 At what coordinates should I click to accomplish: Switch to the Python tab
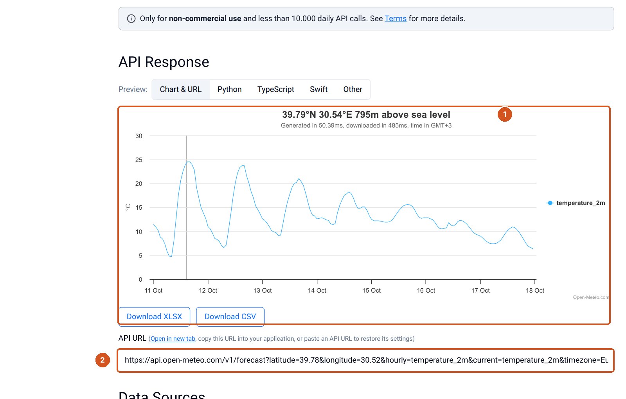(230, 89)
